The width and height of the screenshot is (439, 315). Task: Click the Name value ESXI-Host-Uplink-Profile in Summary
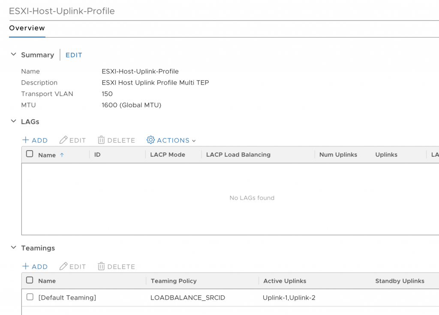[x=140, y=72]
